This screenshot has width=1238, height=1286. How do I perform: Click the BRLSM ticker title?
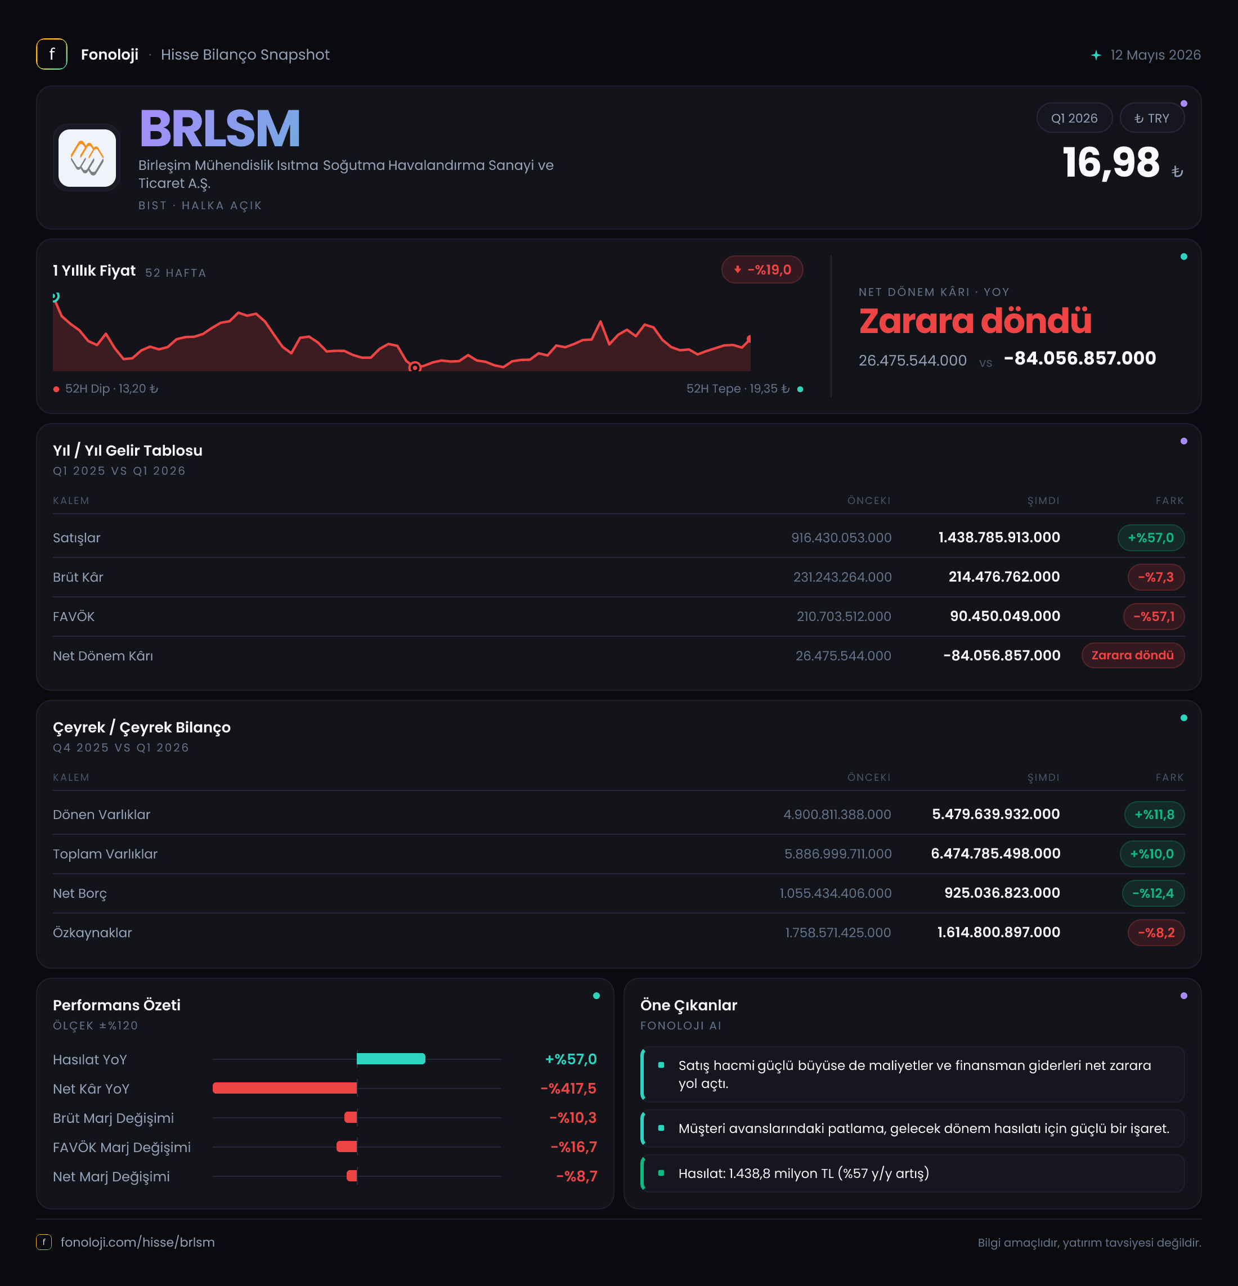(220, 129)
